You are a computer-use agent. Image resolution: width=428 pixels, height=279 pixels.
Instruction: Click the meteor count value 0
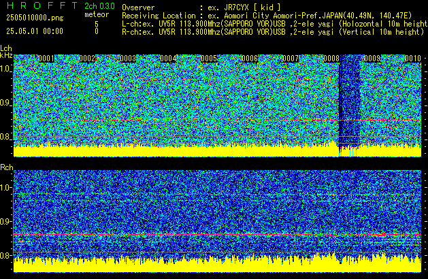pos(97,31)
